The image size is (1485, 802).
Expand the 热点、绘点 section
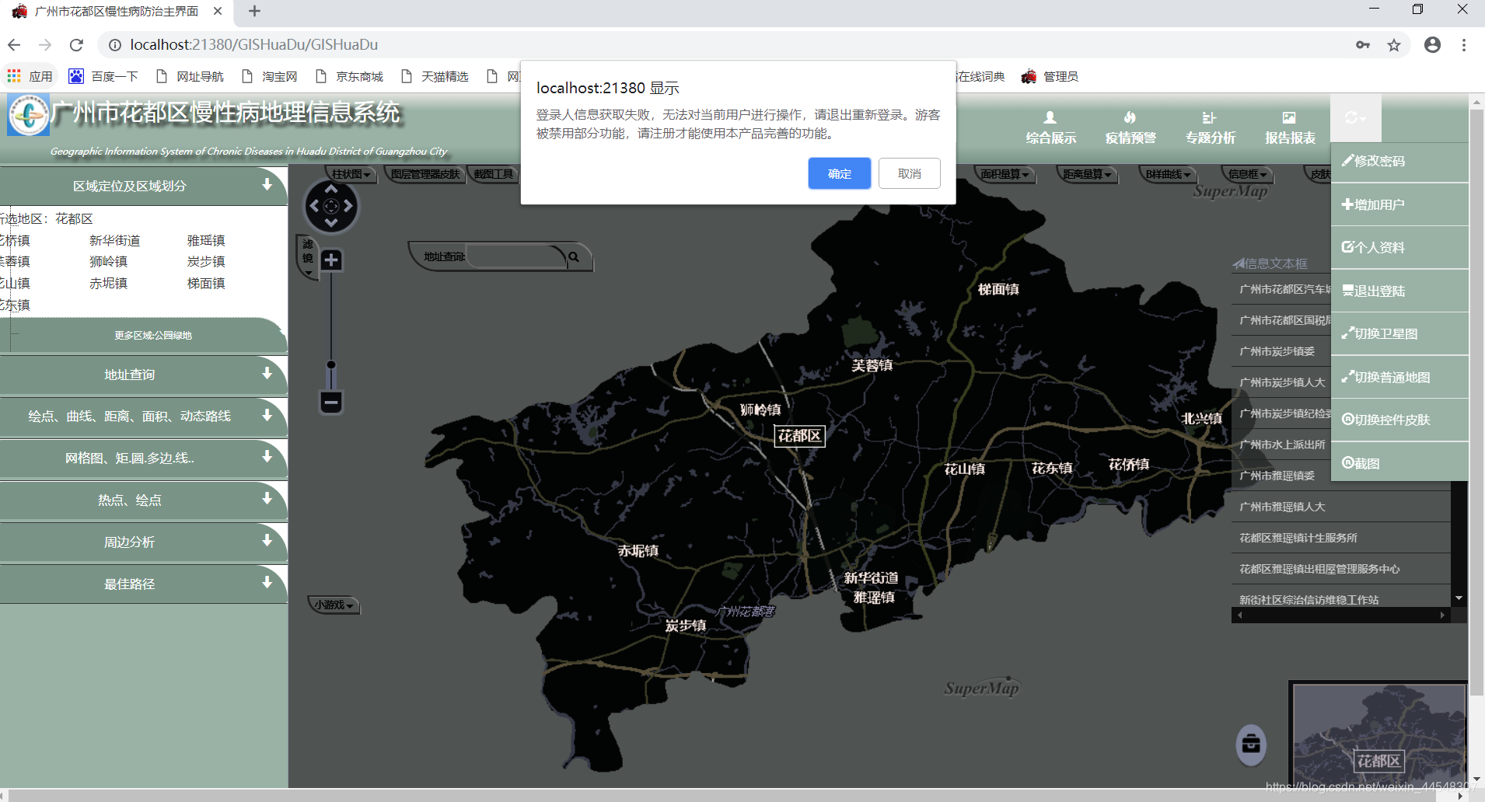tap(144, 500)
